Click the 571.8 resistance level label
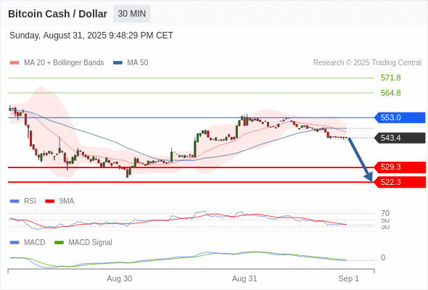 click(391, 78)
